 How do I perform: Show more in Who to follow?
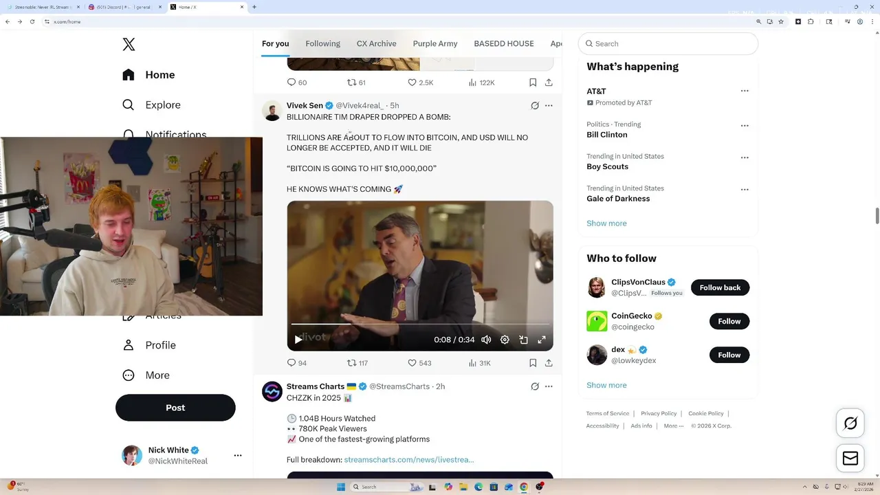coord(606,385)
